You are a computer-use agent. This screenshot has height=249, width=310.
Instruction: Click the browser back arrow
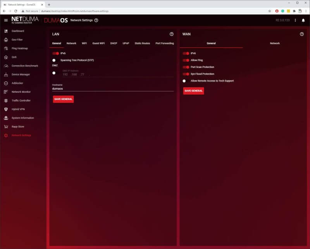pos(4,11)
